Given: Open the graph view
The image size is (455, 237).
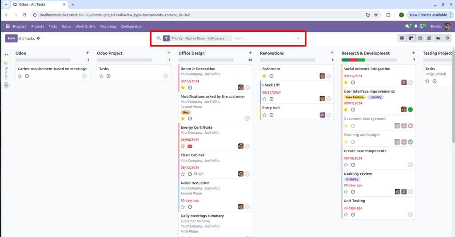Looking at the screenshot, I should click(x=438, y=38).
